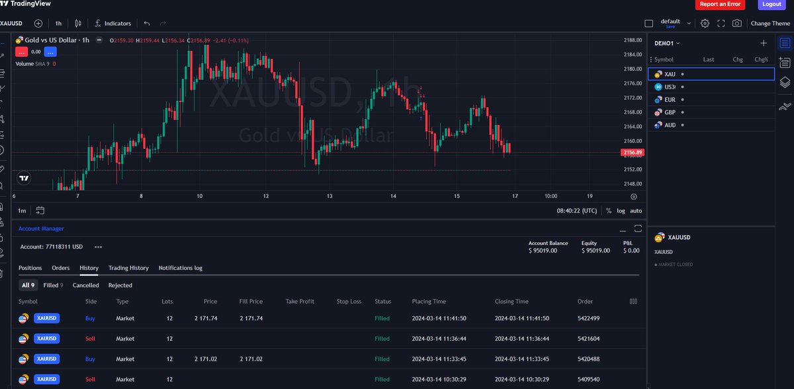The width and height of the screenshot is (794, 389).
Task: Click the layout square icon
Action: (x=648, y=23)
